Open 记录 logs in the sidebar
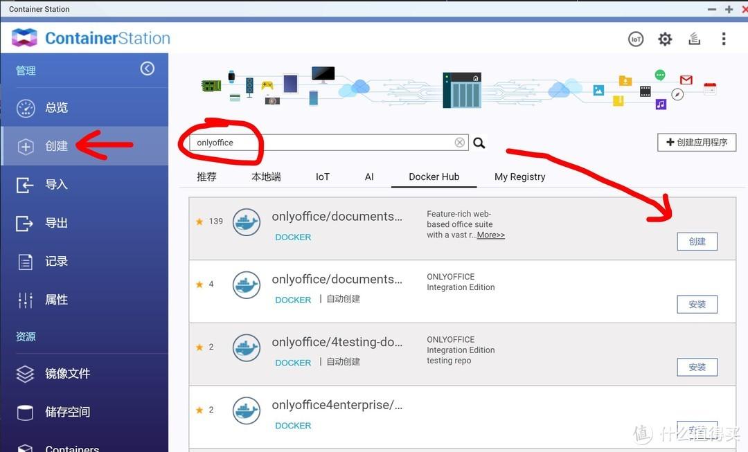Screen dimensions: 748x452 [x=84, y=261]
